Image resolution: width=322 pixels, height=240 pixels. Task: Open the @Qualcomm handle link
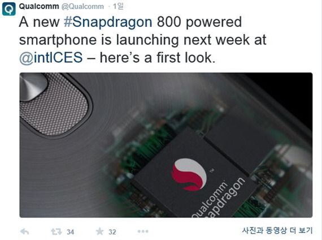click(x=82, y=7)
